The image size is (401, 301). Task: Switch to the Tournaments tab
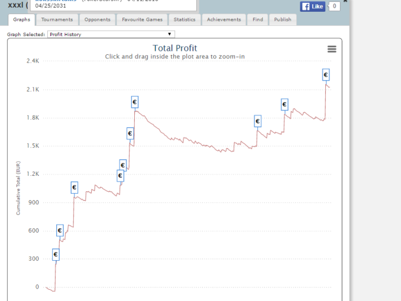click(57, 19)
